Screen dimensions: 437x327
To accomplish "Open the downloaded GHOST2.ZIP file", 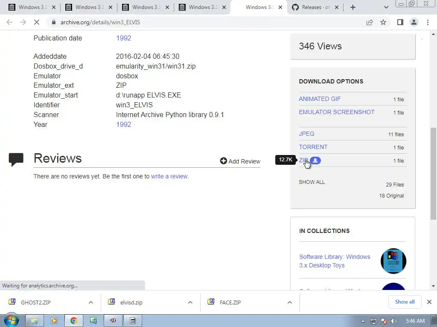I will 36,303.
